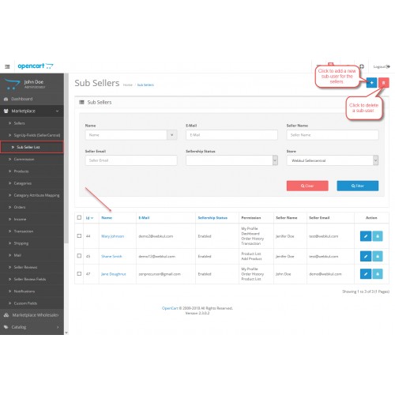Click the blue Filter button
This screenshot has width=395, height=395.
click(x=358, y=186)
